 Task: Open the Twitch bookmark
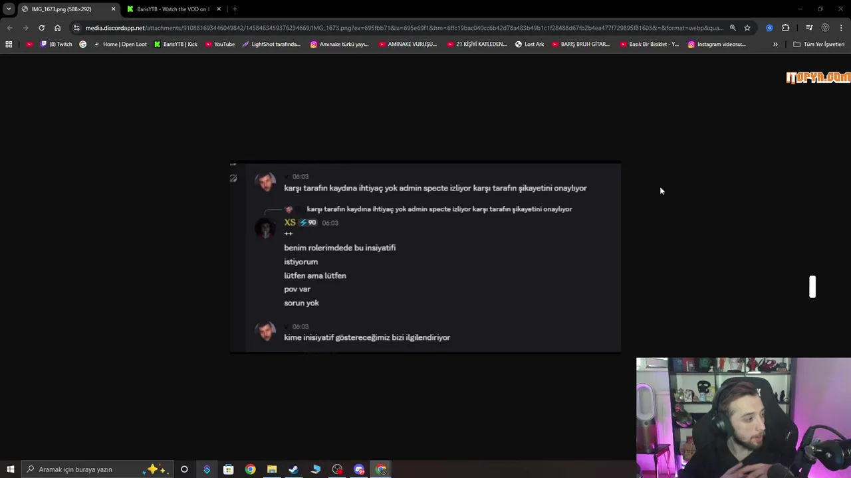click(57, 44)
